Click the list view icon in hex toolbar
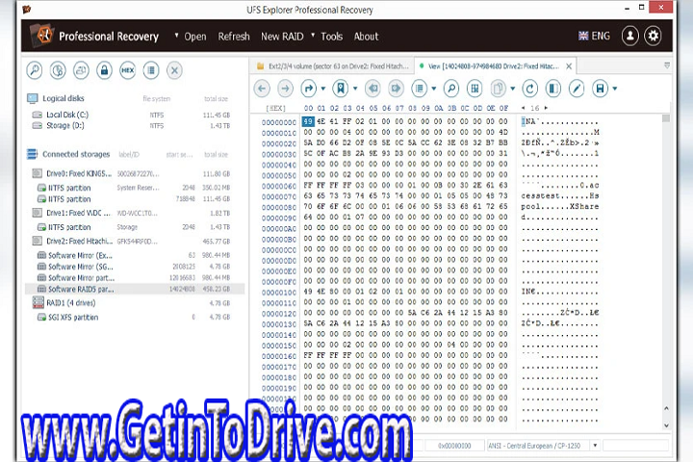 click(x=420, y=89)
